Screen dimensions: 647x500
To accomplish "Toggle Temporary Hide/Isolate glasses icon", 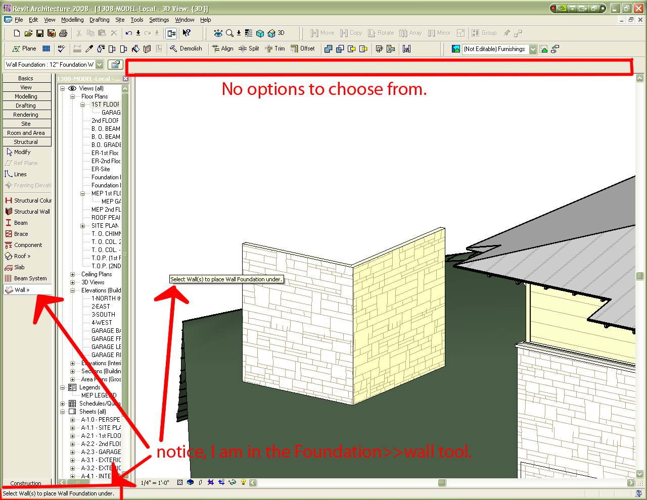I will coord(232,482).
